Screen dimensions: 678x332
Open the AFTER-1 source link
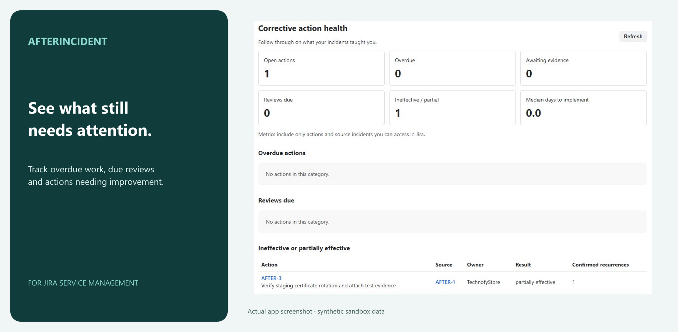[445, 282]
